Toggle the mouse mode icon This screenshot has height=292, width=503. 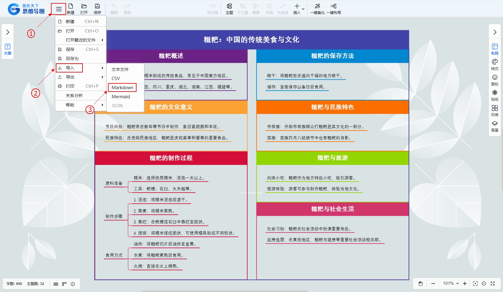[x=420, y=284]
